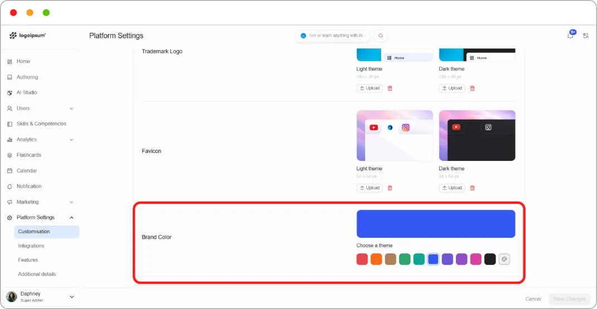Select the pink brand color swatch

click(x=476, y=259)
